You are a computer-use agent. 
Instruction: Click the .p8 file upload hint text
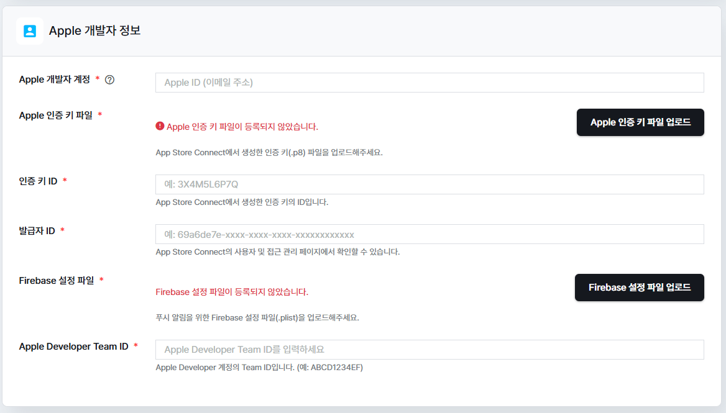[x=269, y=153]
